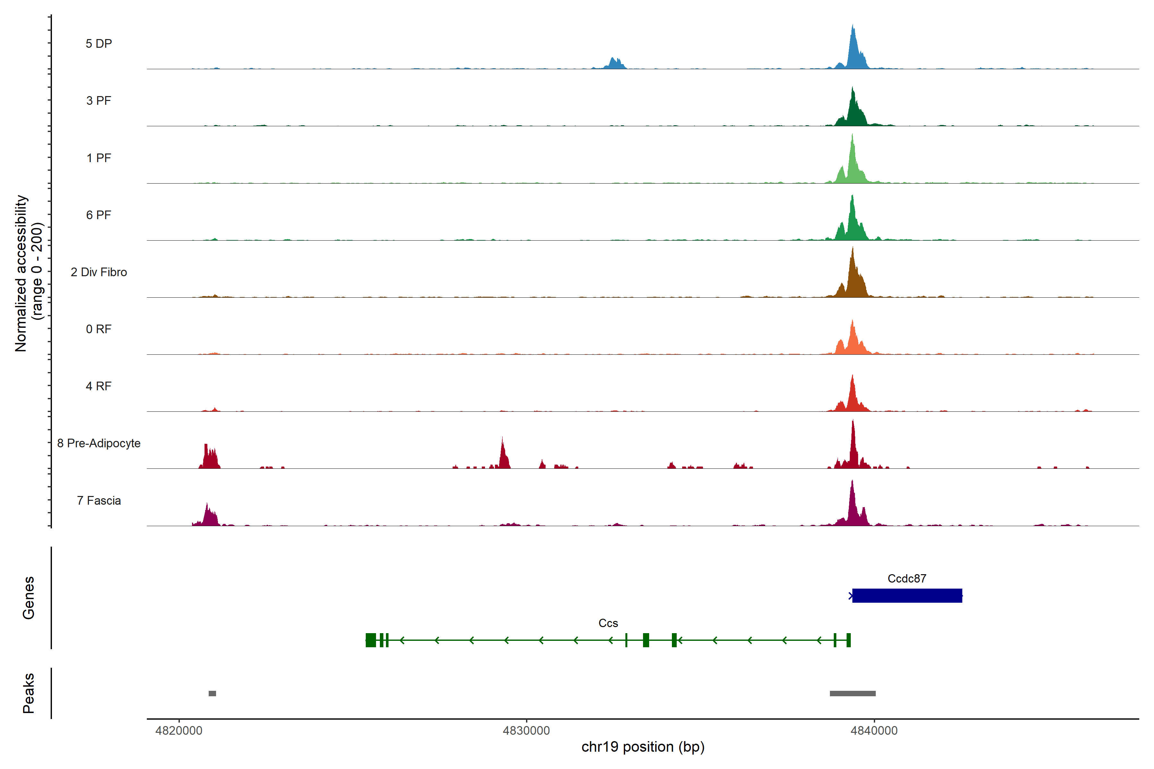Select the 4 RF track label
This screenshot has width=1154, height=769.
coord(99,386)
